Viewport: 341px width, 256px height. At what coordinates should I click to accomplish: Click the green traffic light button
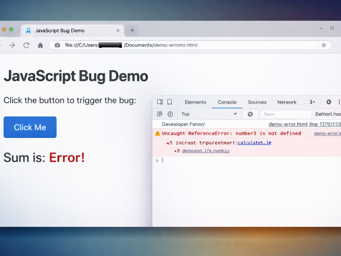[x=11, y=29]
